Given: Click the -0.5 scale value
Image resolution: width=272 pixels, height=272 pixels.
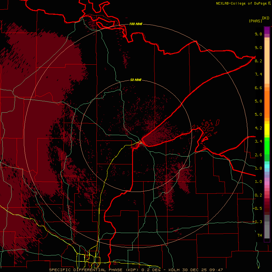Looking at the screenshot, I should pos(257,209).
